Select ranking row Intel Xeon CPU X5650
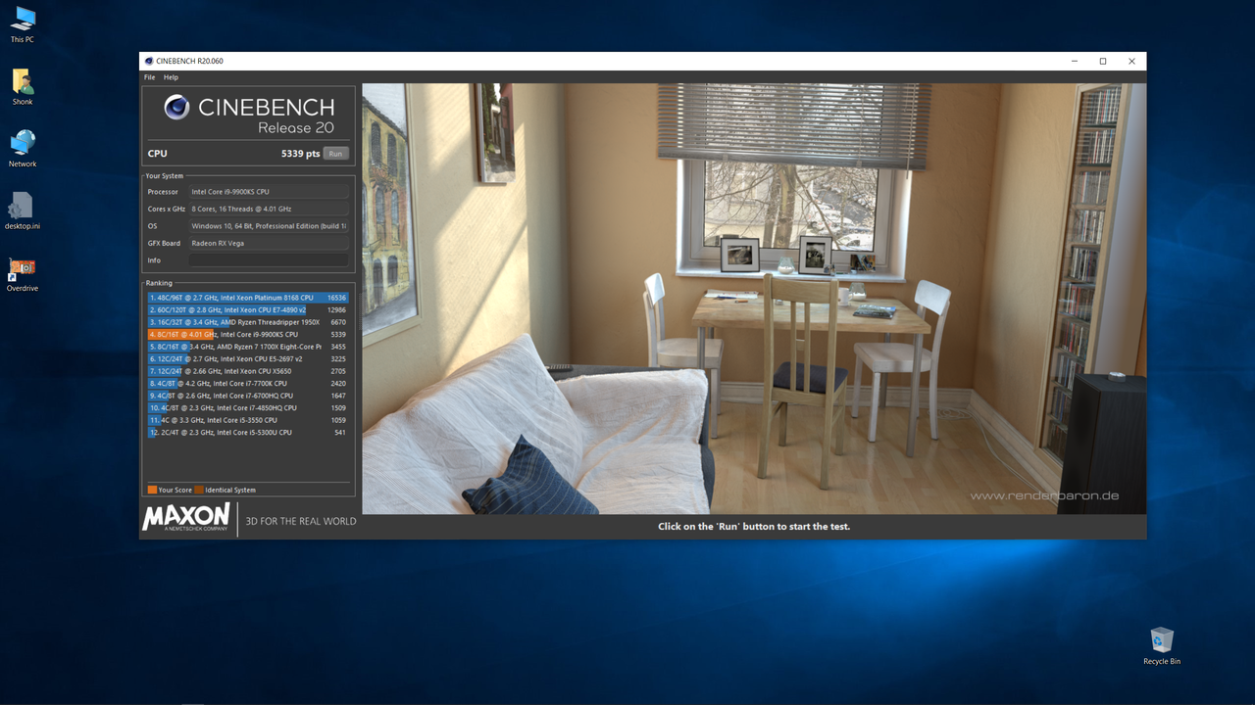The height and width of the screenshot is (705, 1255). coord(248,371)
